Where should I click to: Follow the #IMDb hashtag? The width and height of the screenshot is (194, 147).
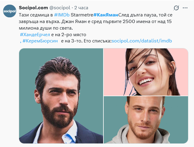pos(62,15)
